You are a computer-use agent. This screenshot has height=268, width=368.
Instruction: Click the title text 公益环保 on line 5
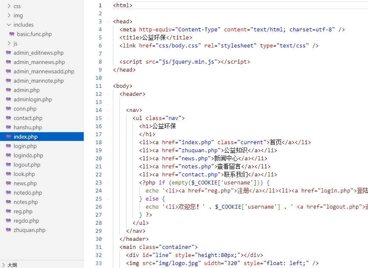(x=154, y=37)
